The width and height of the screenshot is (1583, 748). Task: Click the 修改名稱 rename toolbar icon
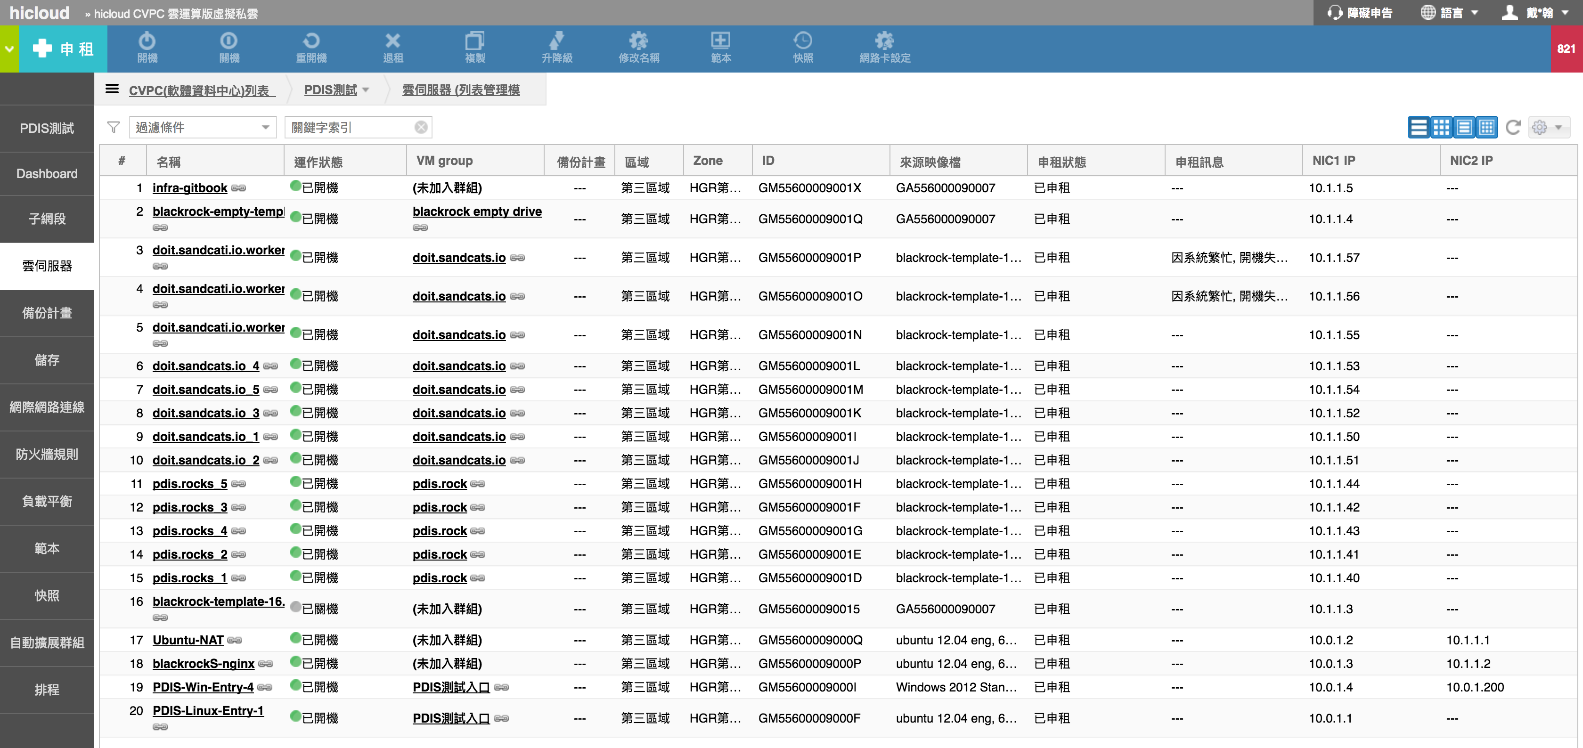pos(638,47)
